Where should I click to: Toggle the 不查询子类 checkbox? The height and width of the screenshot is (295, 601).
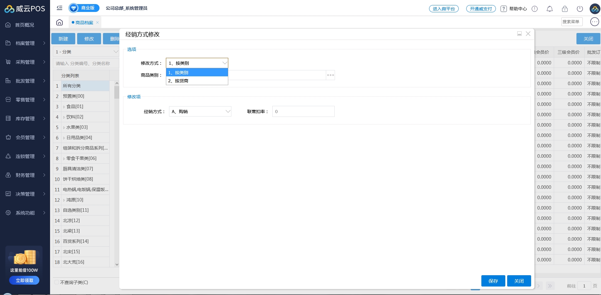point(57,282)
